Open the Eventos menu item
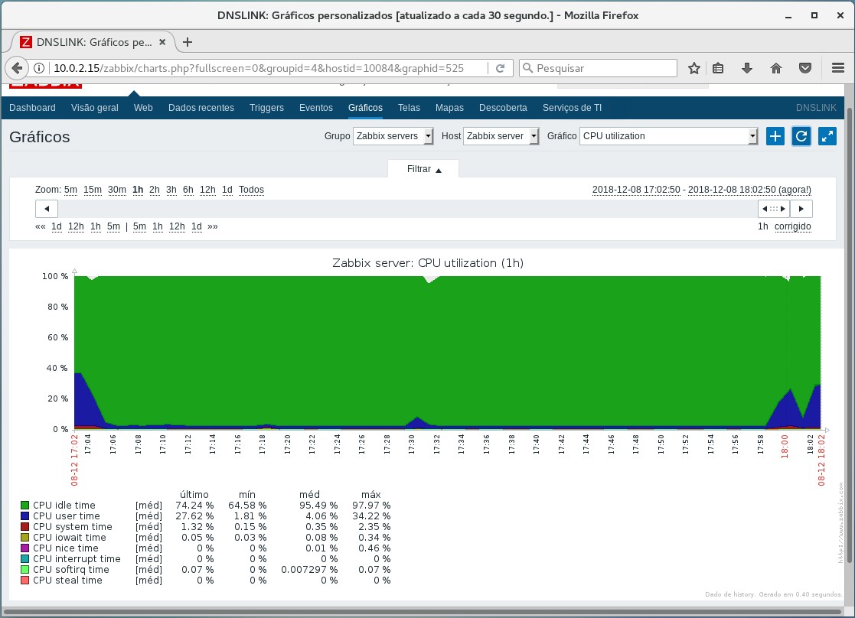Viewport: 855px width, 618px height. pos(315,107)
